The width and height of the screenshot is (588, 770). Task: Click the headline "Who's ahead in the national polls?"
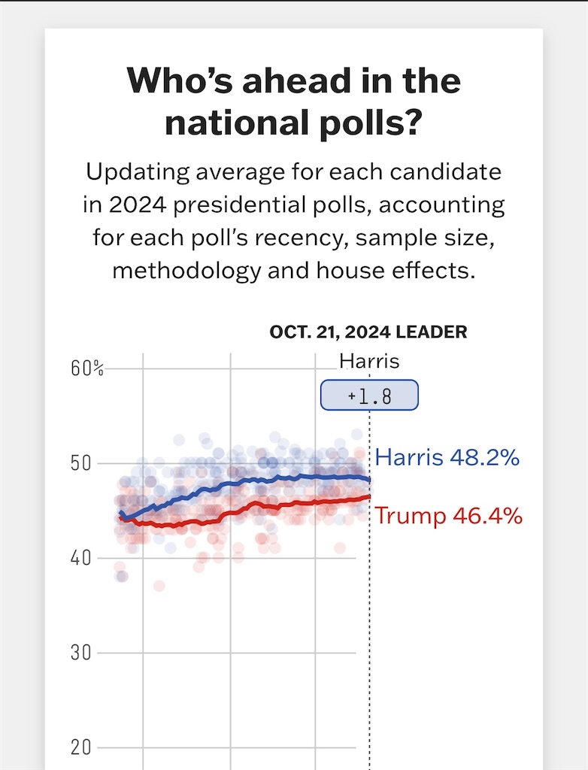point(294,102)
